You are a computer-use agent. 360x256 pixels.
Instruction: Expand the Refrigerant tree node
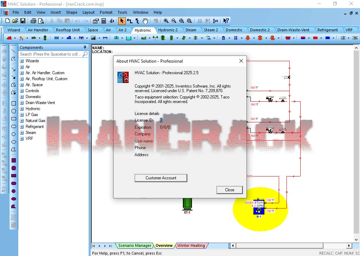tap(22, 127)
